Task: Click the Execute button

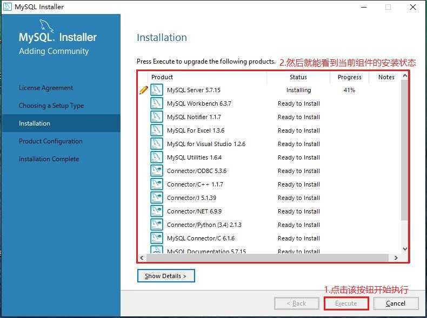Action: click(346, 303)
